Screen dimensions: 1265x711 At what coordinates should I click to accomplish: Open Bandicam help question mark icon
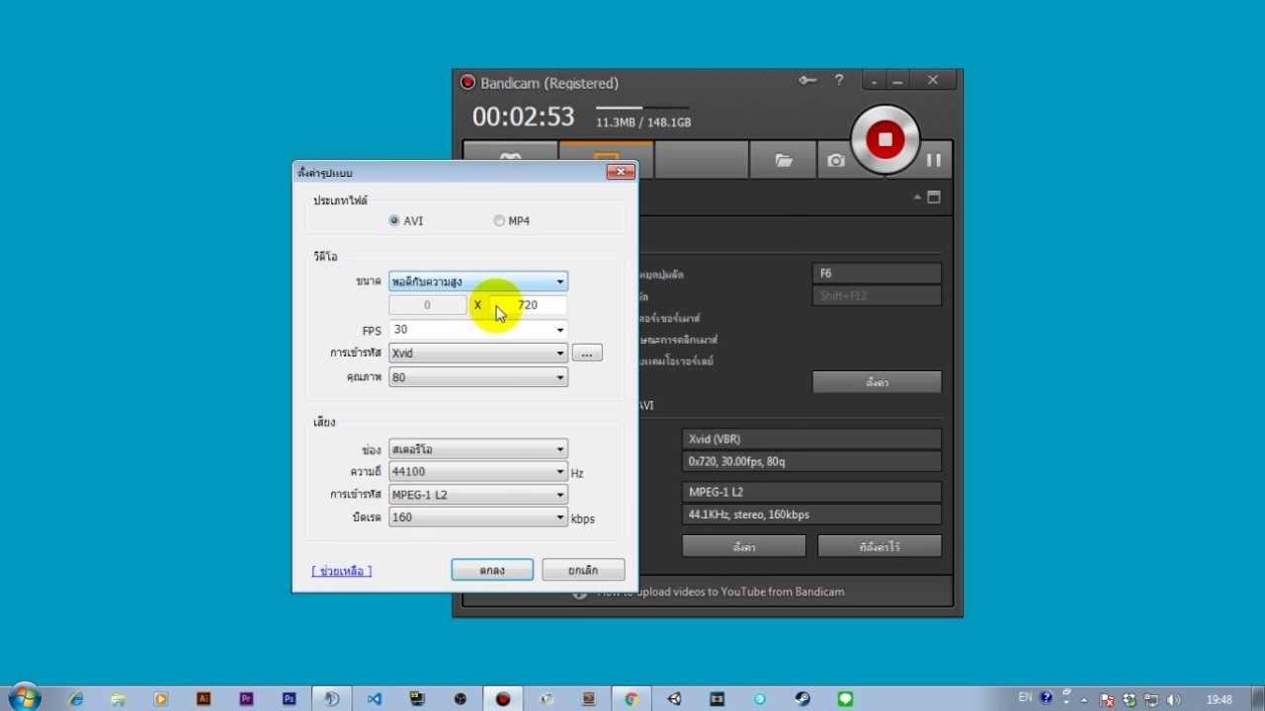pyautogui.click(x=839, y=81)
